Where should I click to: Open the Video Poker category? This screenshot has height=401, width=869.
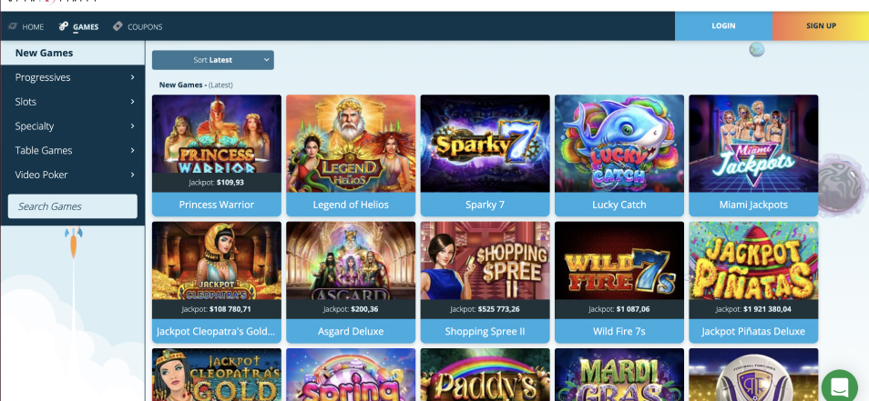73,175
